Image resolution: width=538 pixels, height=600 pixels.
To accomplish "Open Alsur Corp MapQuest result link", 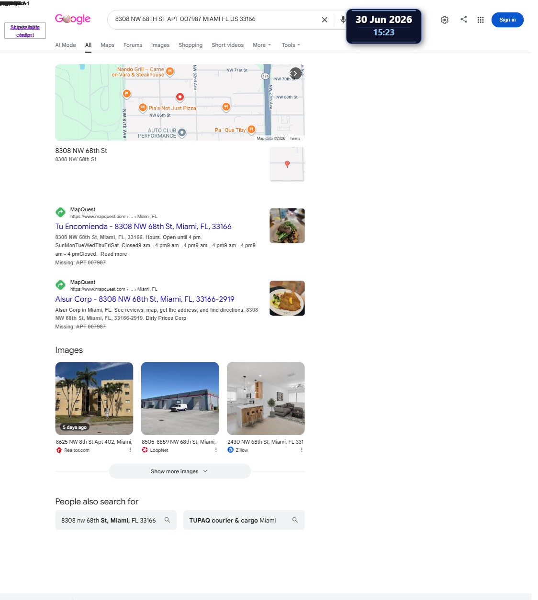I will click(x=145, y=299).
